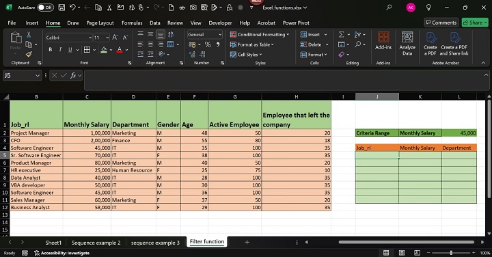Switch to Sequence example 2 sheet

click(x=96, y=243)
